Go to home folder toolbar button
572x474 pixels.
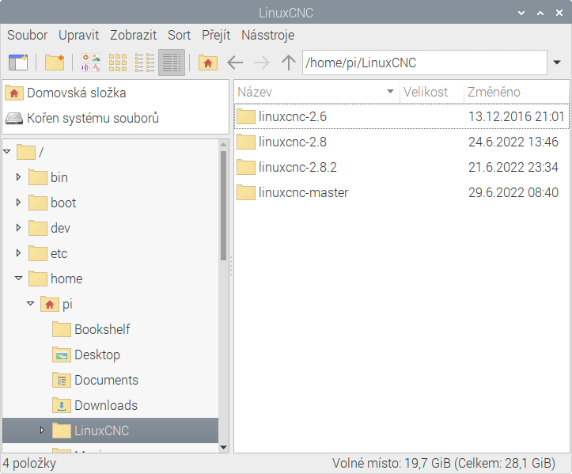(x=208, y=63)
